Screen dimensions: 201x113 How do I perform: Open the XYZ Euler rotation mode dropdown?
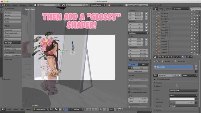pyautogui.click(x=138, y=33)
